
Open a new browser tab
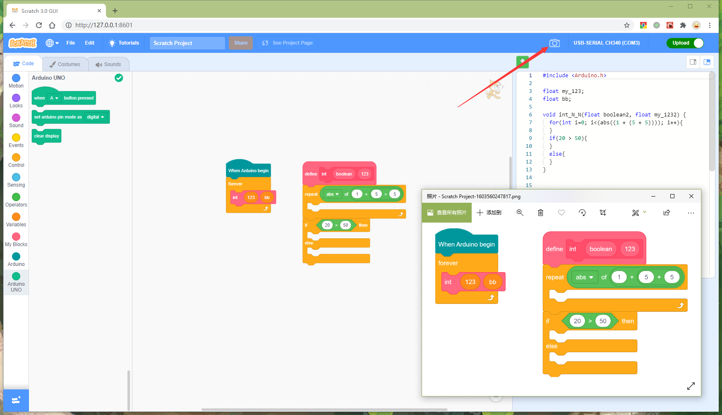[115, 11]
